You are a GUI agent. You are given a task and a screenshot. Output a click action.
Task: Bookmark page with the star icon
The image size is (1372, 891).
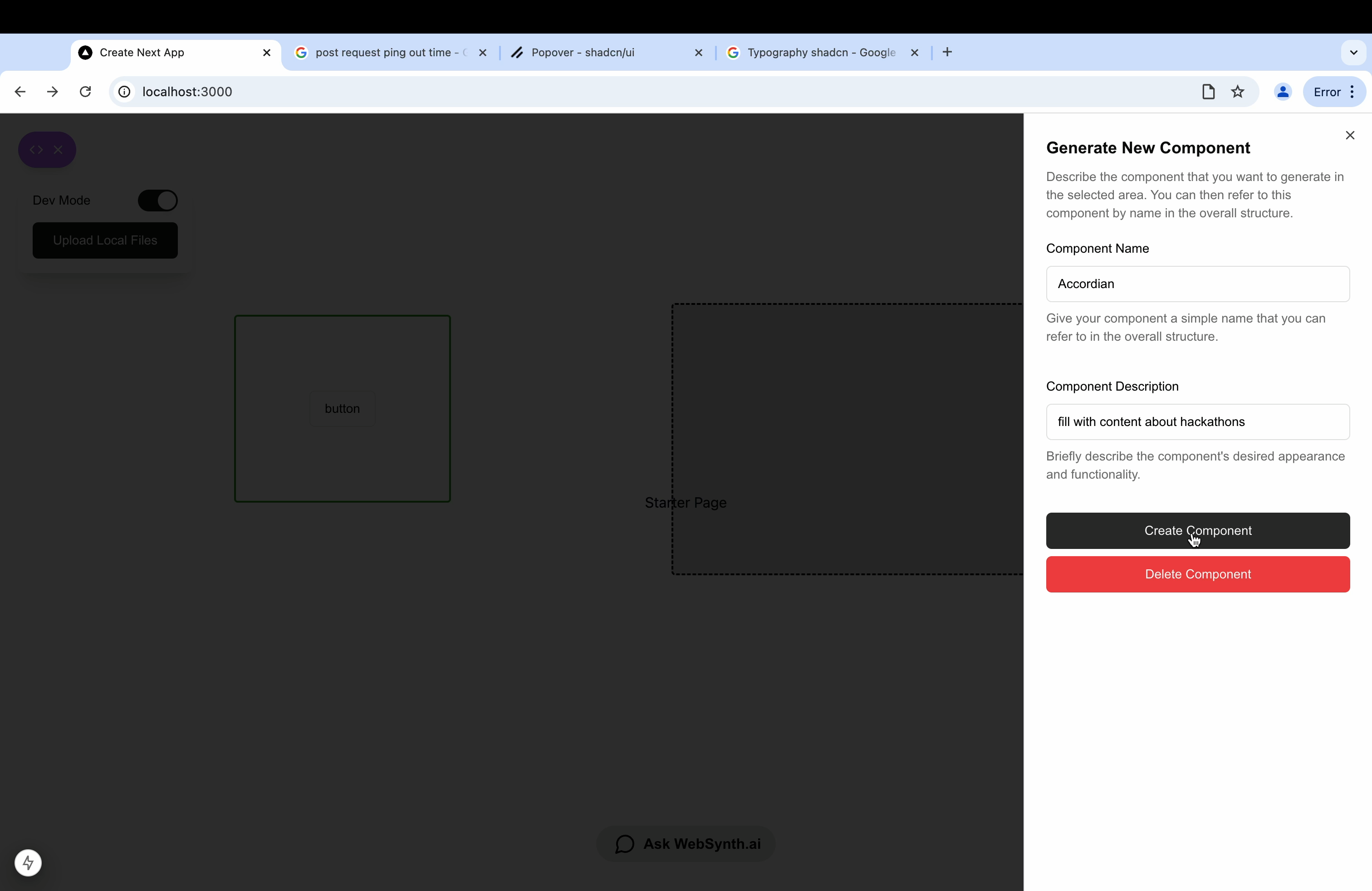click(x=1238, y=92)
